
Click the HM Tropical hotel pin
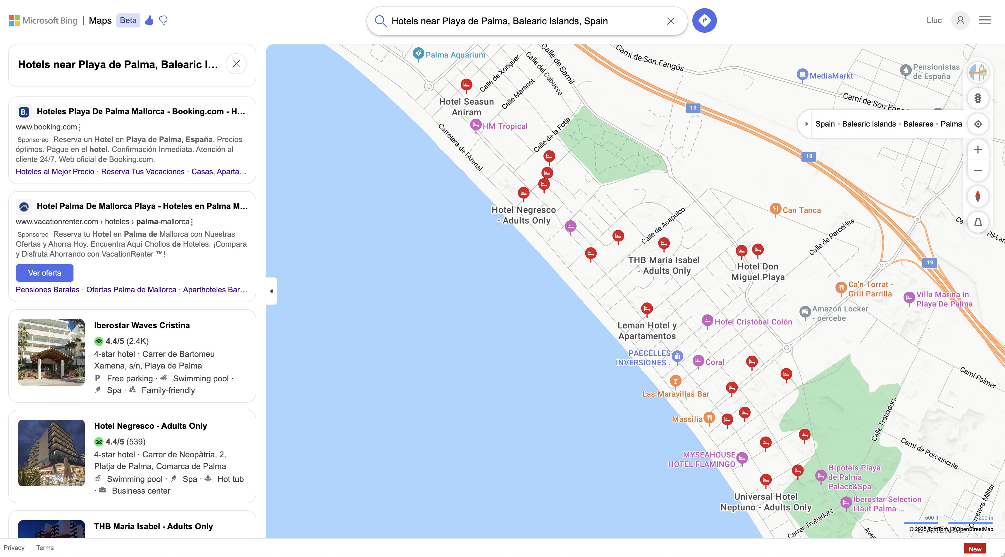point(476,125)
